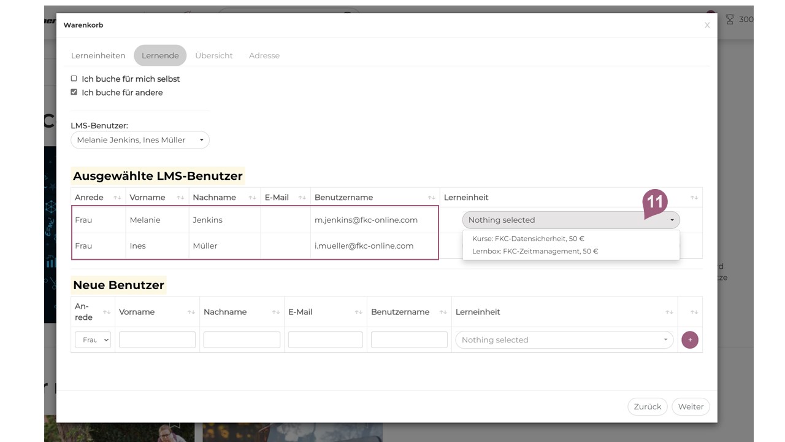Viewport: 785px width, 442px height.
Task: Sort selected users by Vorname arrows
Action: pyautogui.click(x=180, y=198)
